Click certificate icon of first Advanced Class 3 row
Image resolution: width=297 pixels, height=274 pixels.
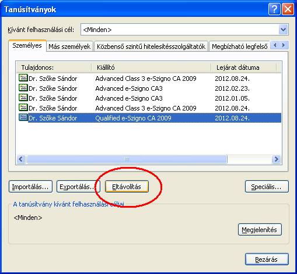[23, 78]
